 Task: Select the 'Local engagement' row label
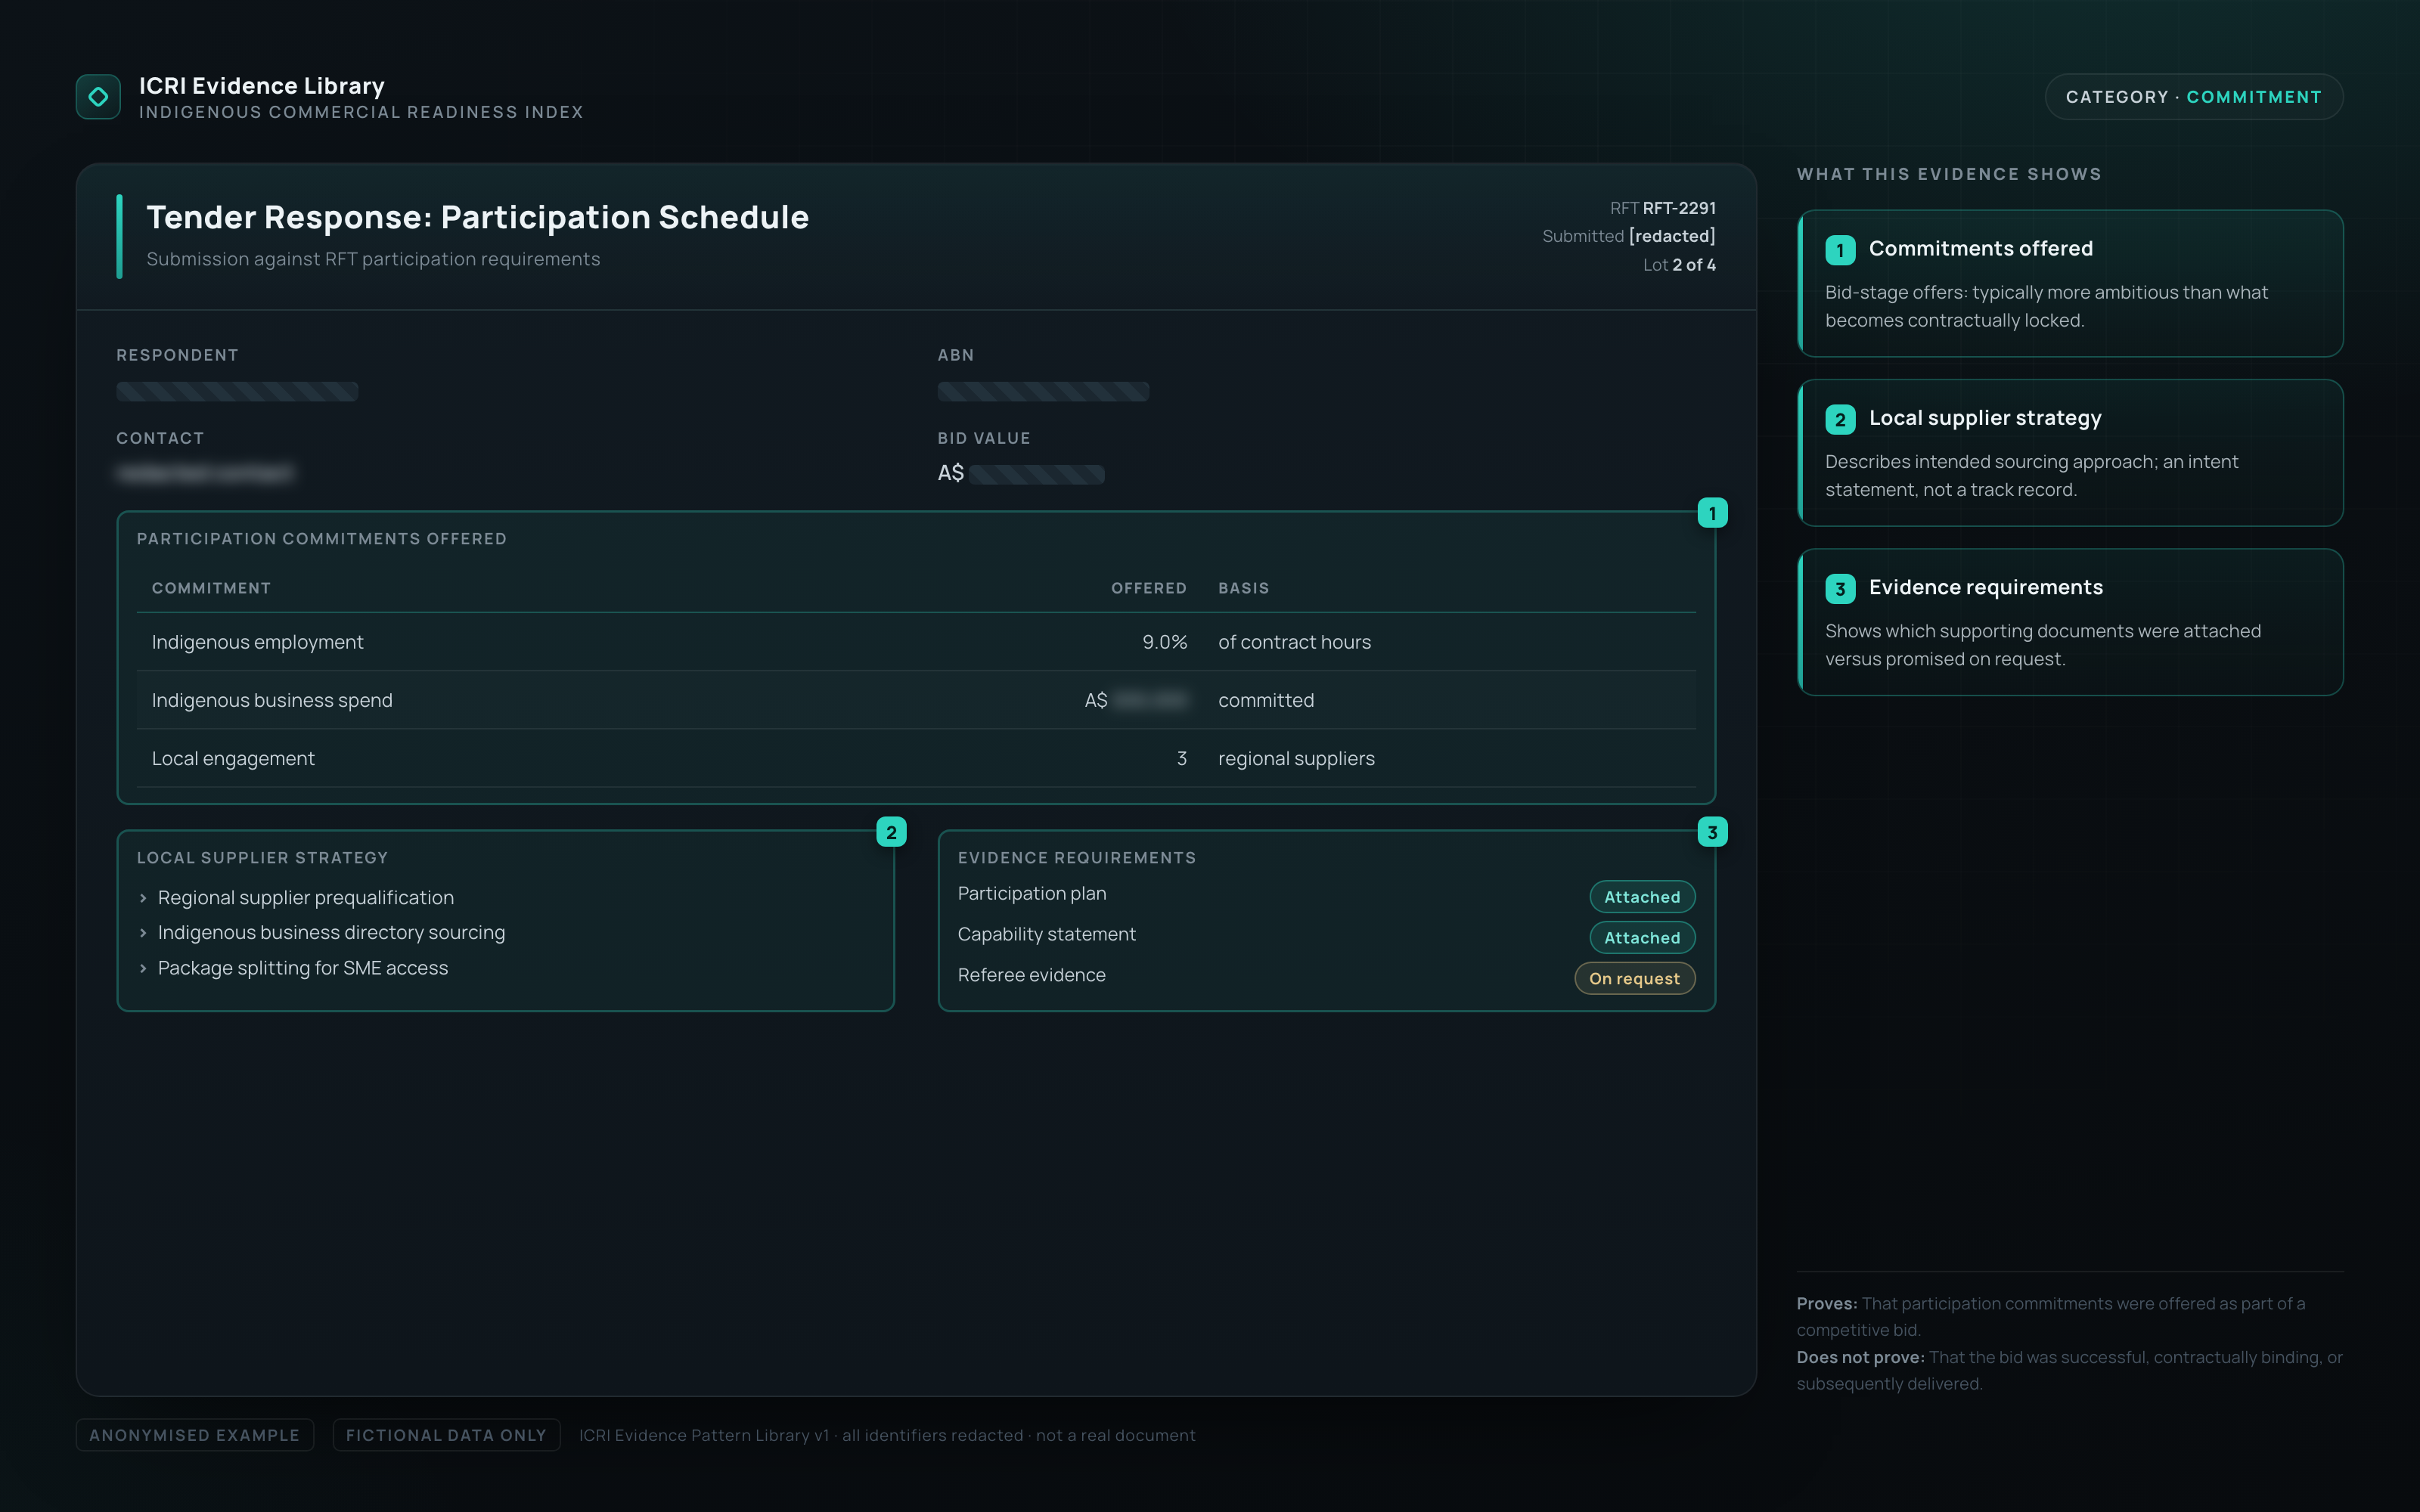233,758
